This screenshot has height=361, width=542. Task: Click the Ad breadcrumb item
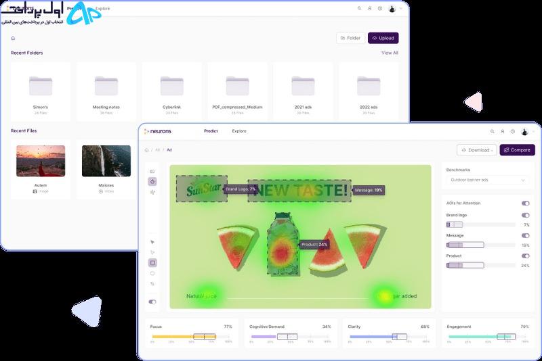[x=169, y=150]
